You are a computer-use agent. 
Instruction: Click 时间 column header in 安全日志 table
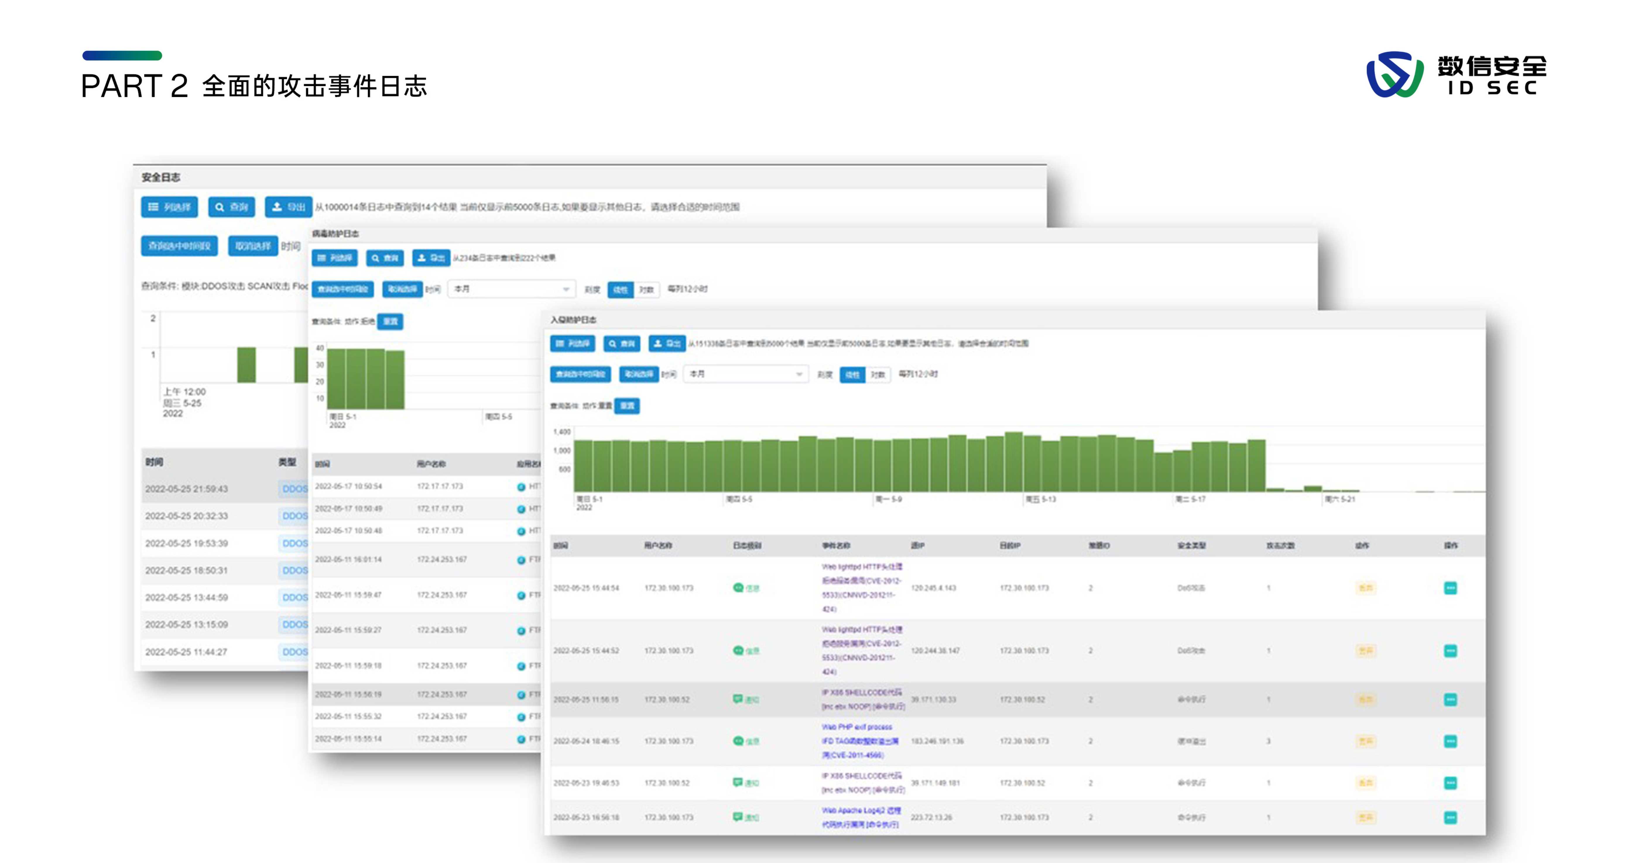[155, 462]
